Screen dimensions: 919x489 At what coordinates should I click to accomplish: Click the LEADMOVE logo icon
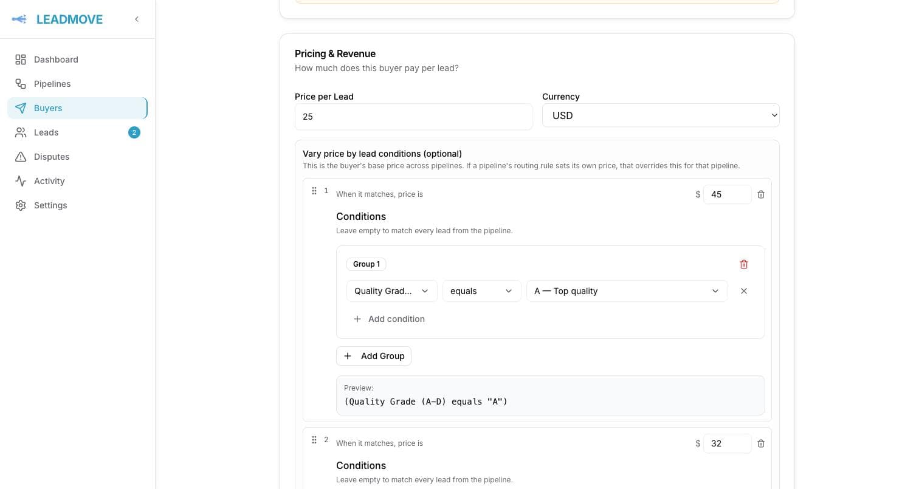tap(19, 19)
